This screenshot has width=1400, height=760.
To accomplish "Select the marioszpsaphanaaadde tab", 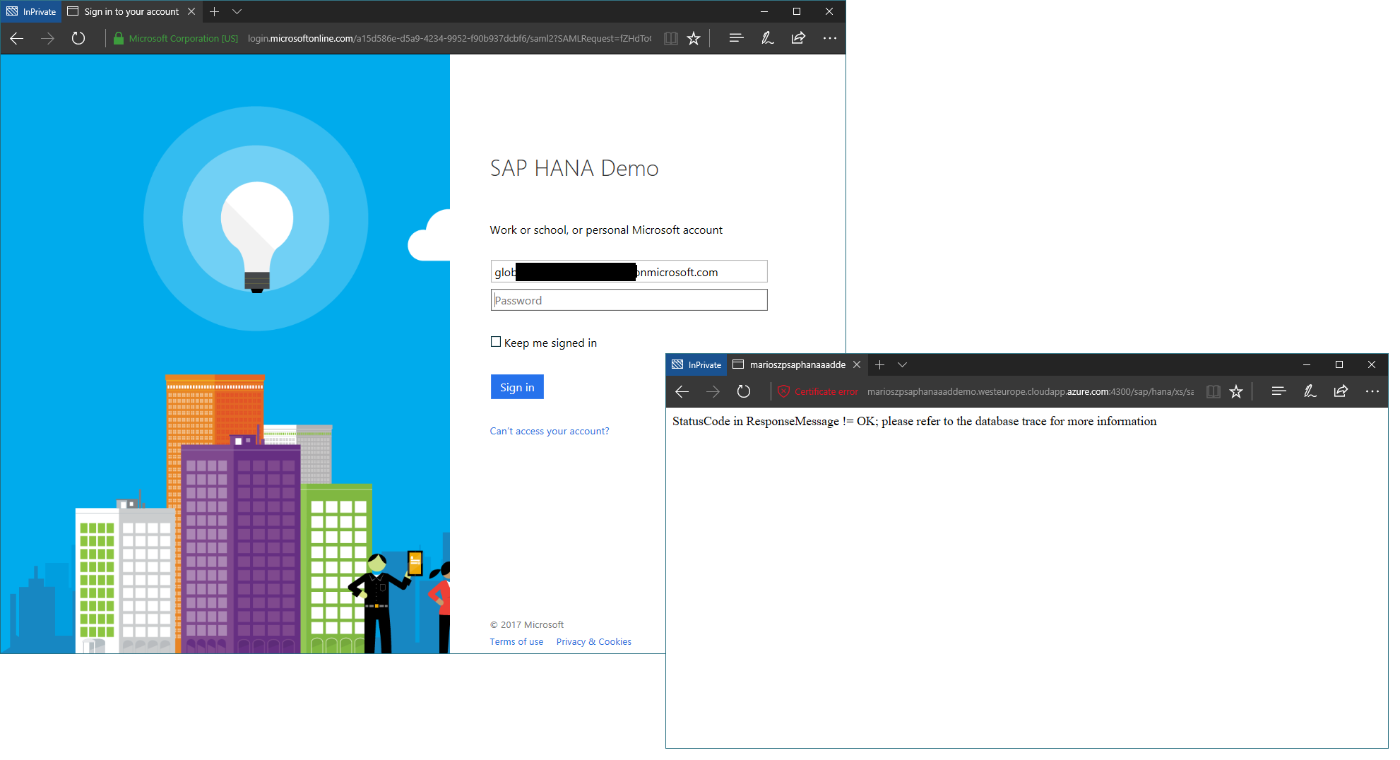I will pyautogui.click(x=797, y=364).
